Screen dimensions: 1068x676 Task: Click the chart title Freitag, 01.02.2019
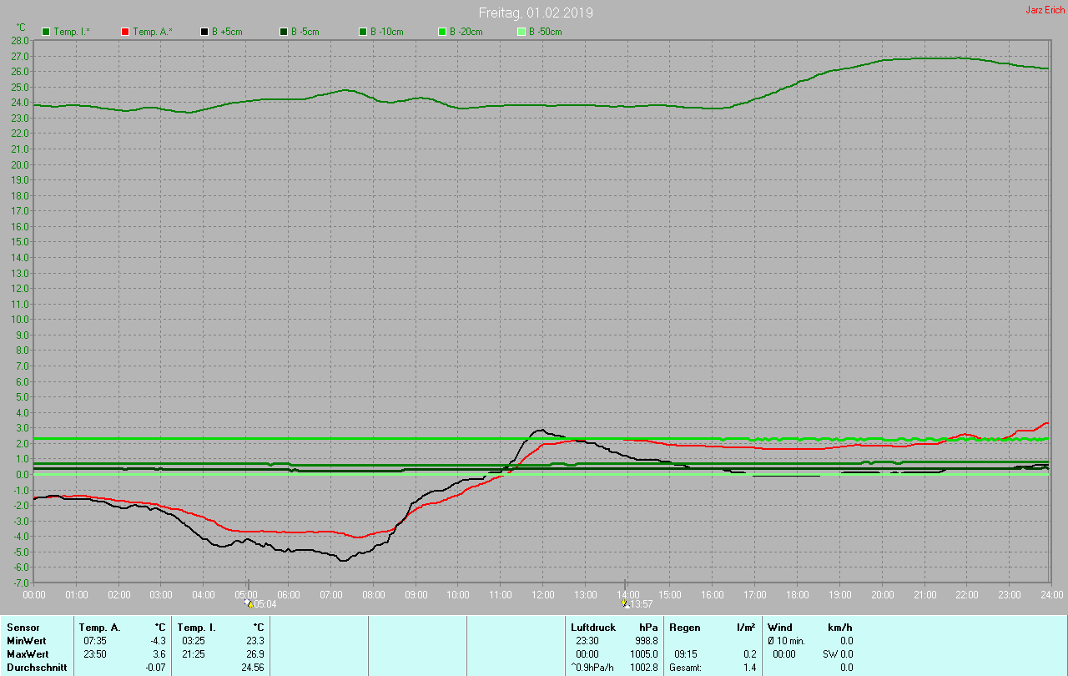click(x=536, y=13)
